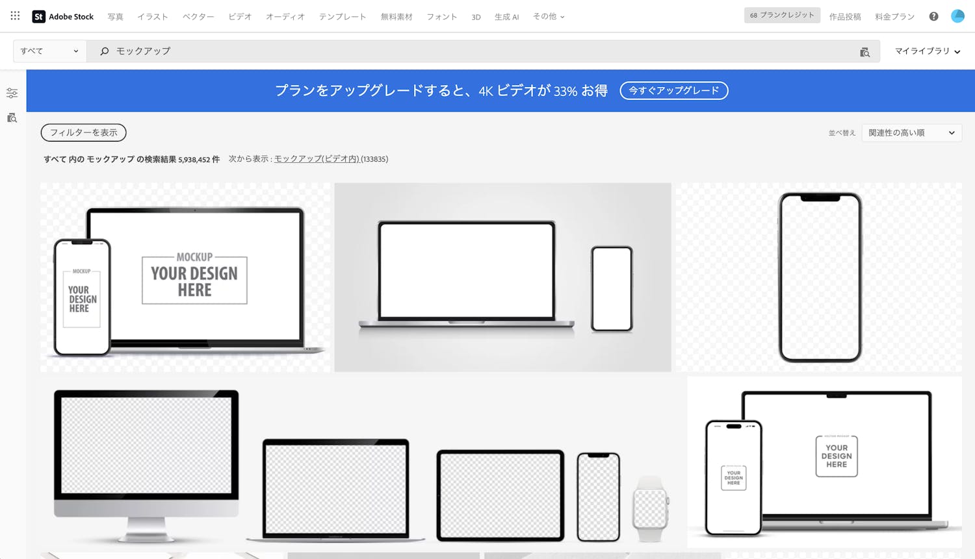The width and height of the screenshot is (975, 559).
Task: Open the 関連性の高い順 sort dropdown
Action: 911,132
